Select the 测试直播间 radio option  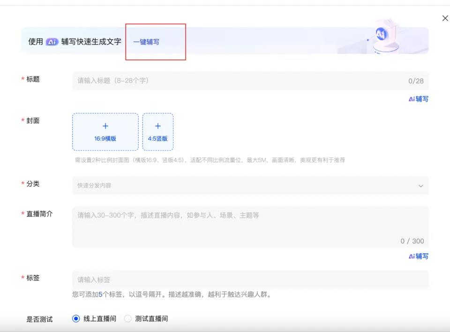(127, 318)
